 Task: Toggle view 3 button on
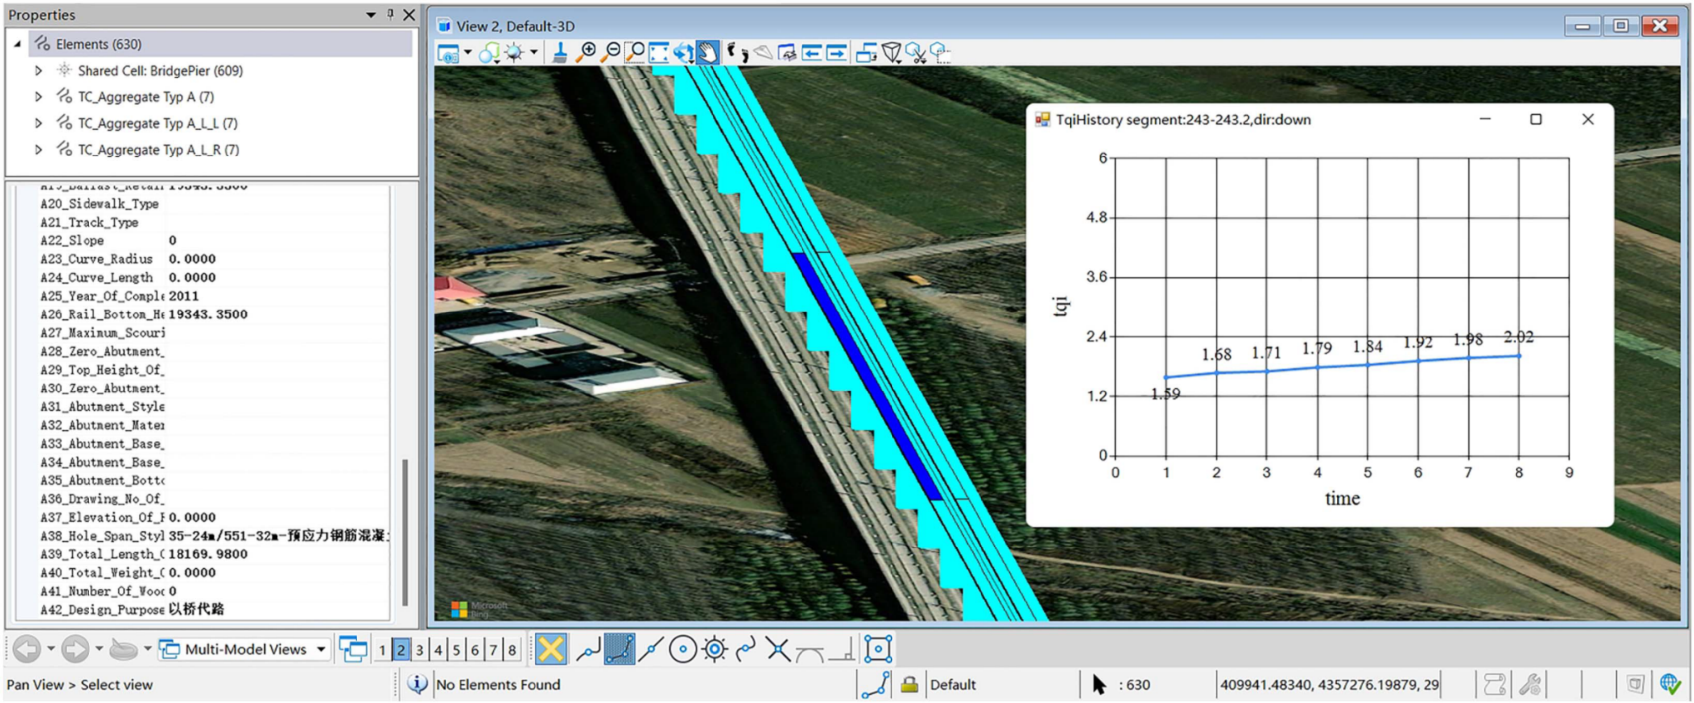[419, 650]
